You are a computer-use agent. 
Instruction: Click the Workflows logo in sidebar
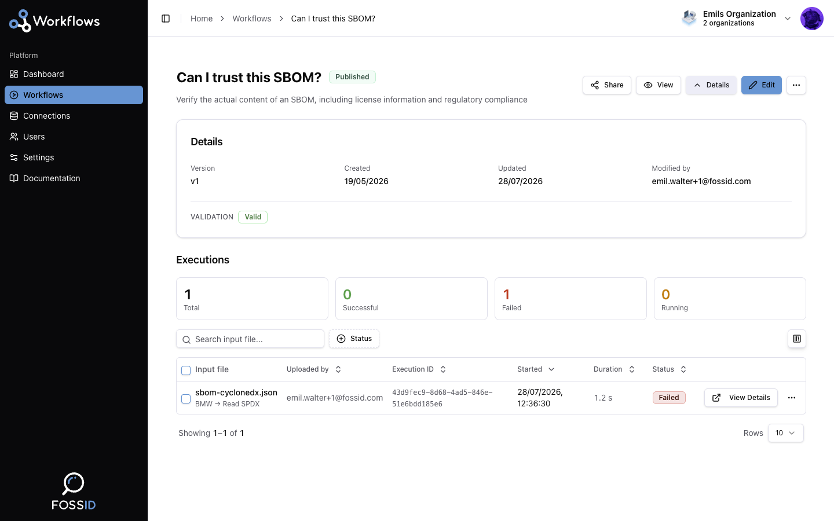point(54,21)
